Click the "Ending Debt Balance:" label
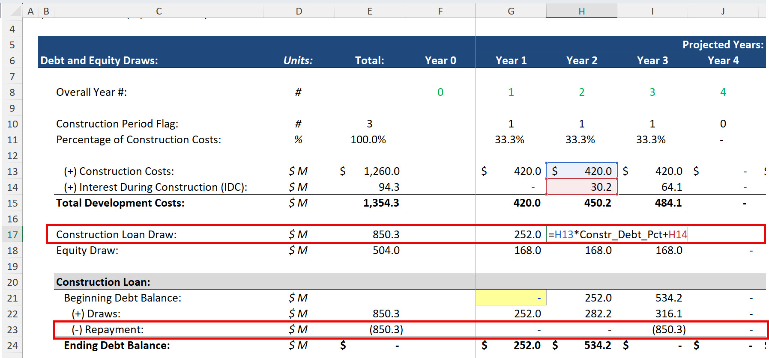This screenshot has width=769, height=358. 117,345
